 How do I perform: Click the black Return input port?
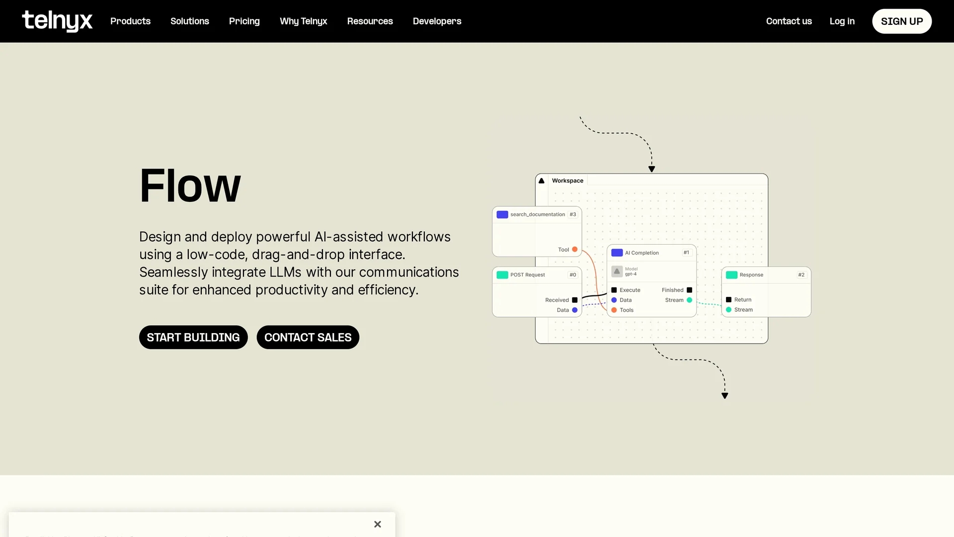[x=728, y=299]
